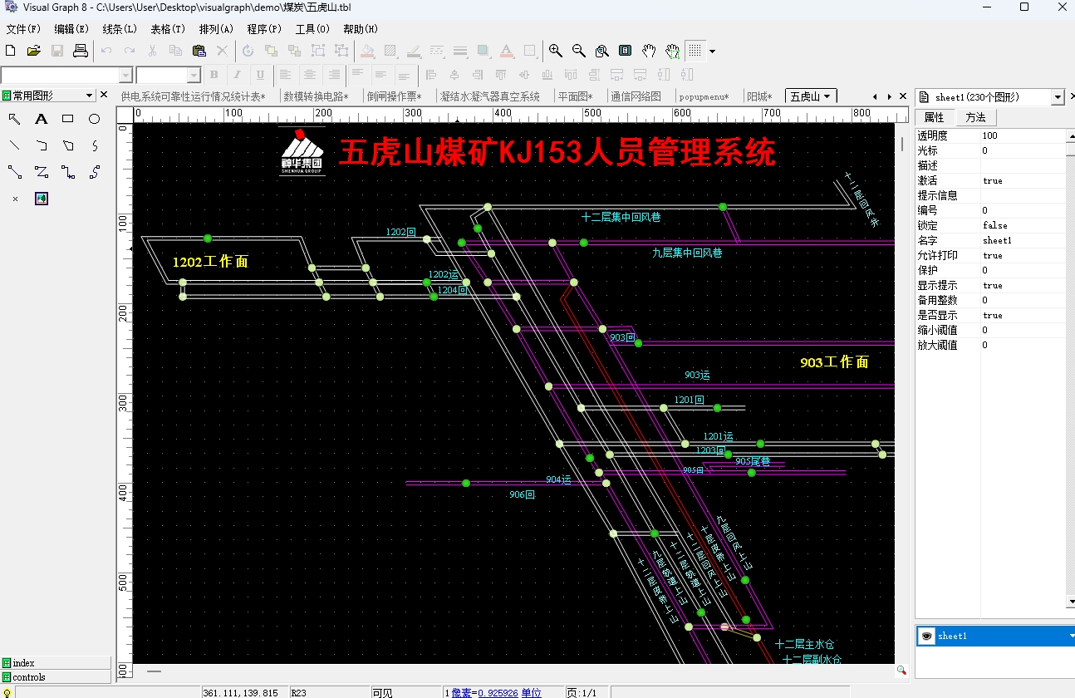1075x698 pixels.
Task: Click the 透明度 value field 100
Action: (x=1022, y=135)
